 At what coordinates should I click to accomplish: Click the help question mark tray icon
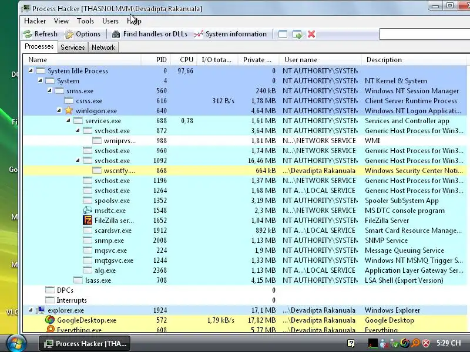351,343
